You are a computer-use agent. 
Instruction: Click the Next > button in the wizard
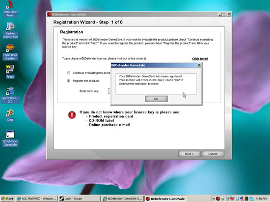189,154
